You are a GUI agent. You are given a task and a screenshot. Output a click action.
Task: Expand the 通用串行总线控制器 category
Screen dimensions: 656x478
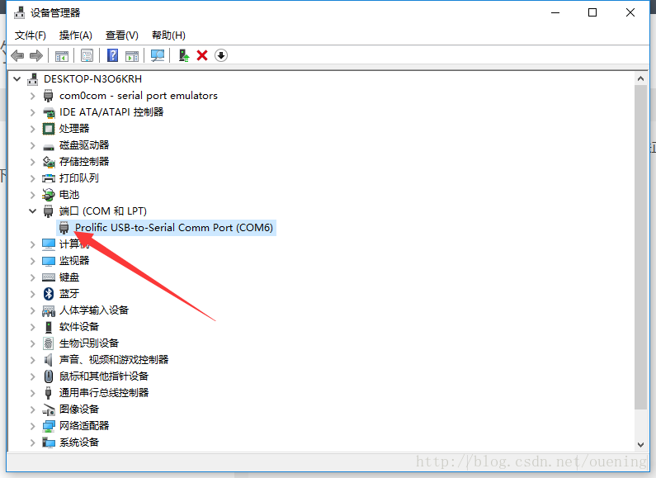click(33, 393)
